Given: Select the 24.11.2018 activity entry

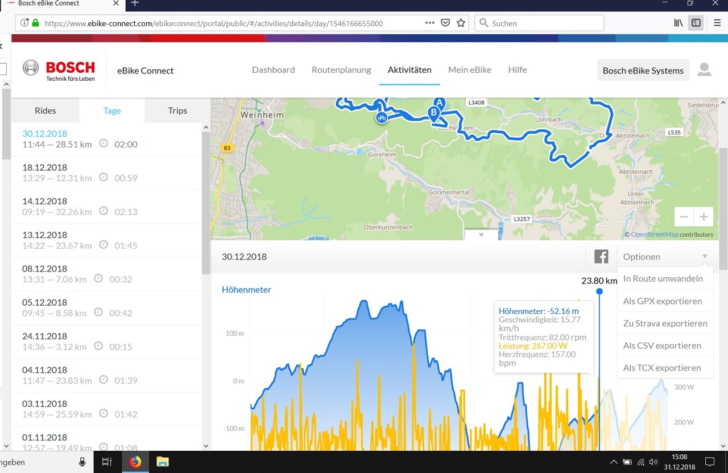Looking at the screenshot, I should (x=106, y=341).
